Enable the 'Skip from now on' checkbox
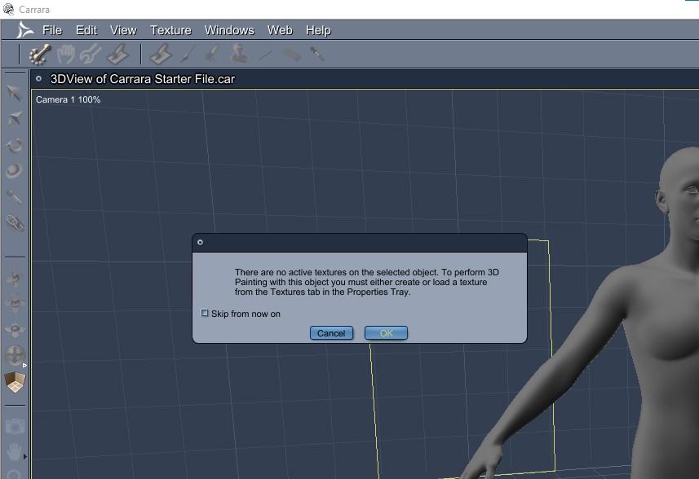This screenshot has height=479, width=699. [x=205, y=314]
